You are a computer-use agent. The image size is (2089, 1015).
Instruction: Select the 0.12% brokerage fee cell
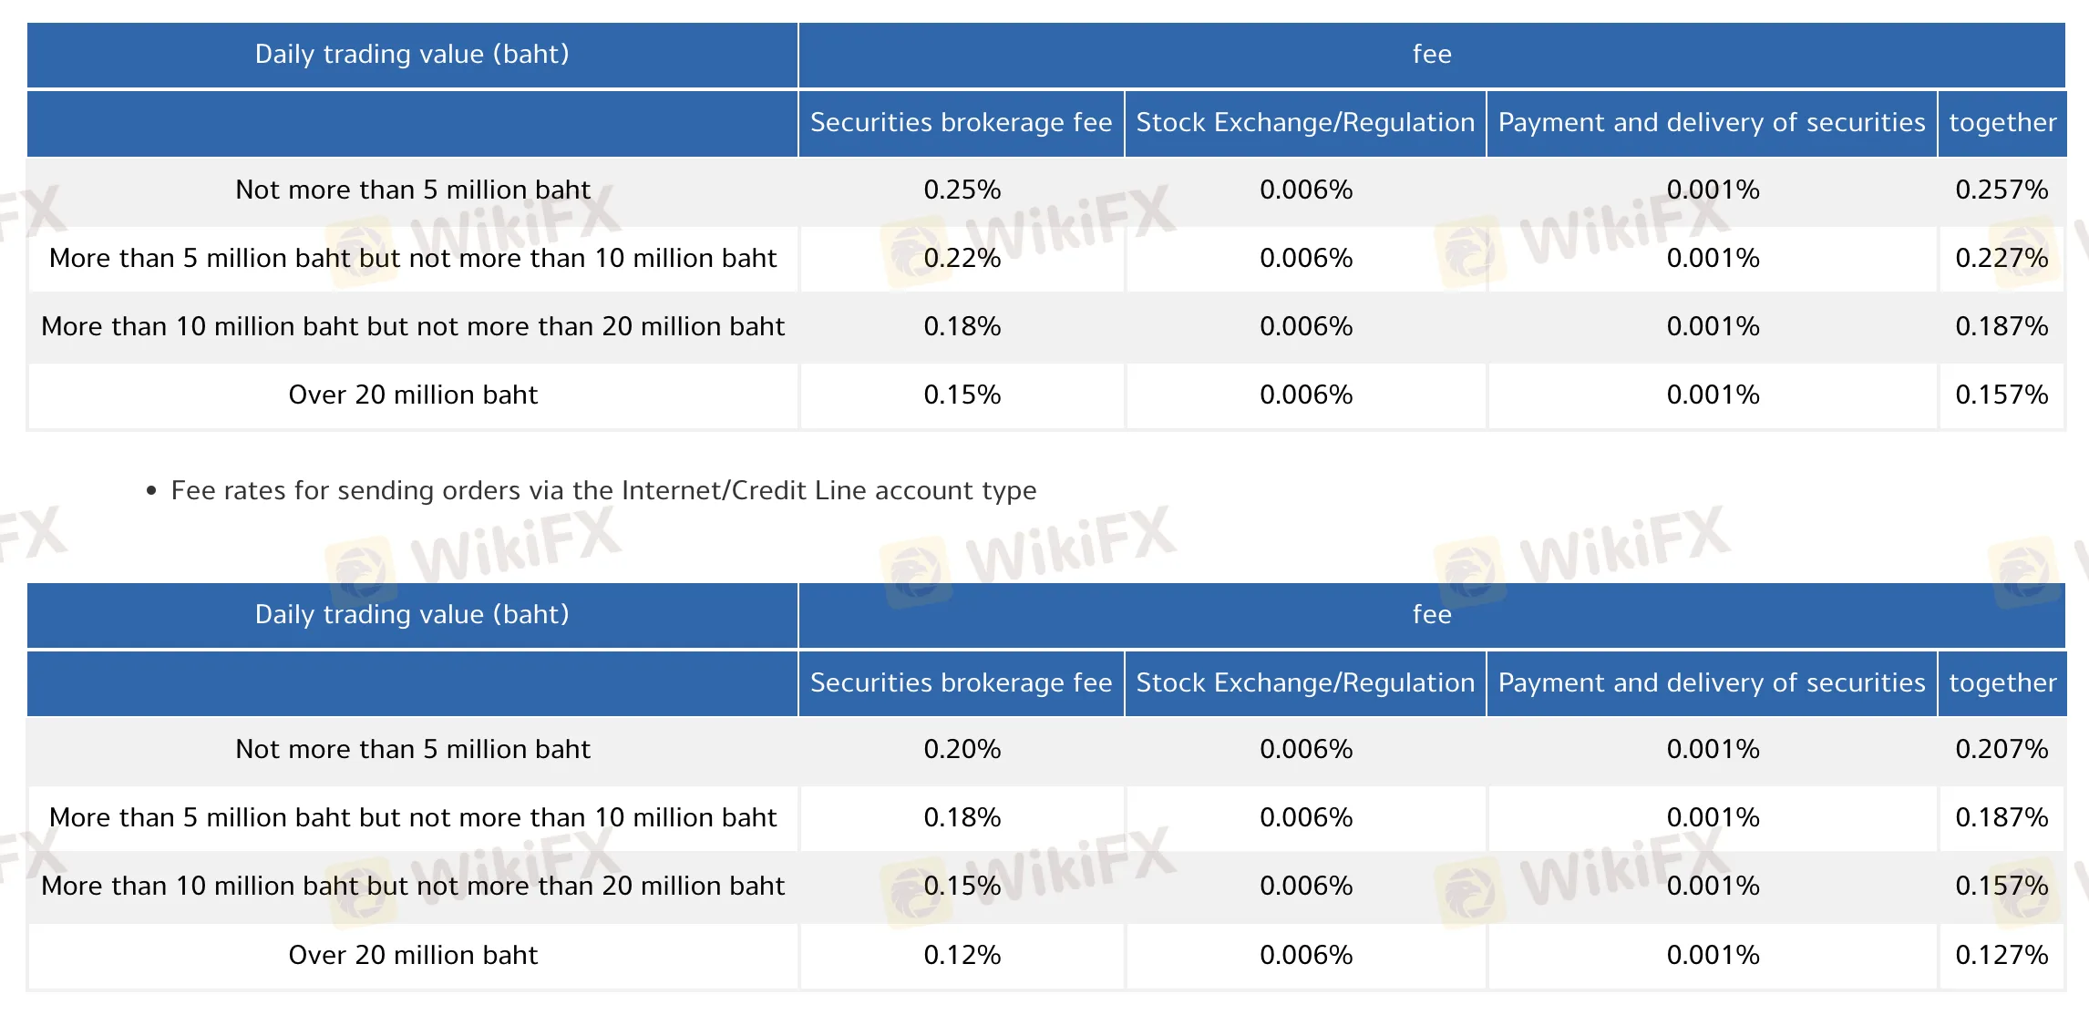coord(962,956)
